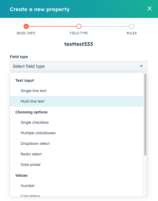Image resolution: width=158 pixels, height=201 pixels.
Task: Pick Dropdown select field type
Action: click(76, 143)
